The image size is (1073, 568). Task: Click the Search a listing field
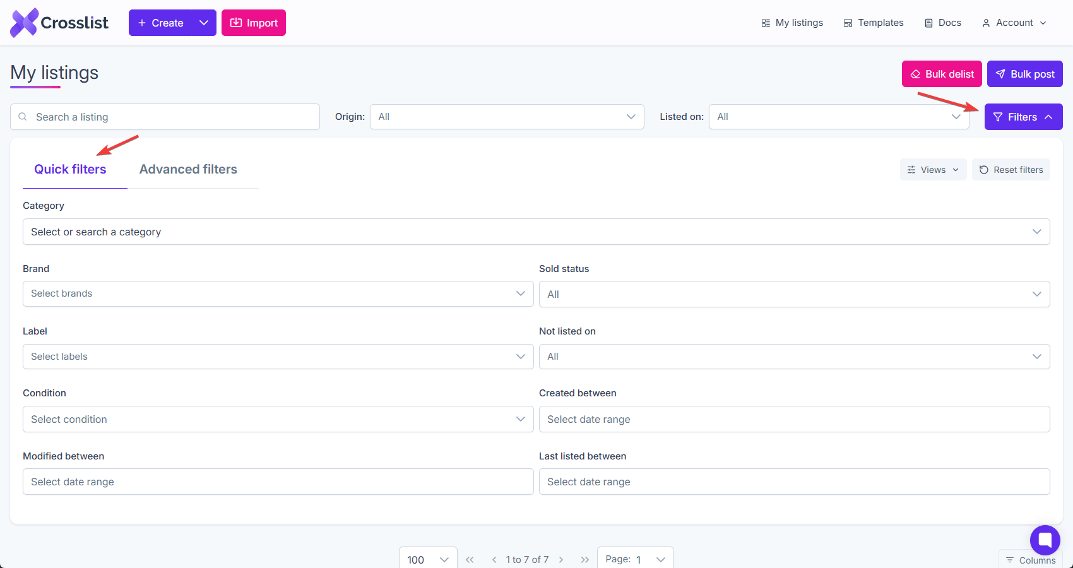pyautogui.click(x=165, y=117)
